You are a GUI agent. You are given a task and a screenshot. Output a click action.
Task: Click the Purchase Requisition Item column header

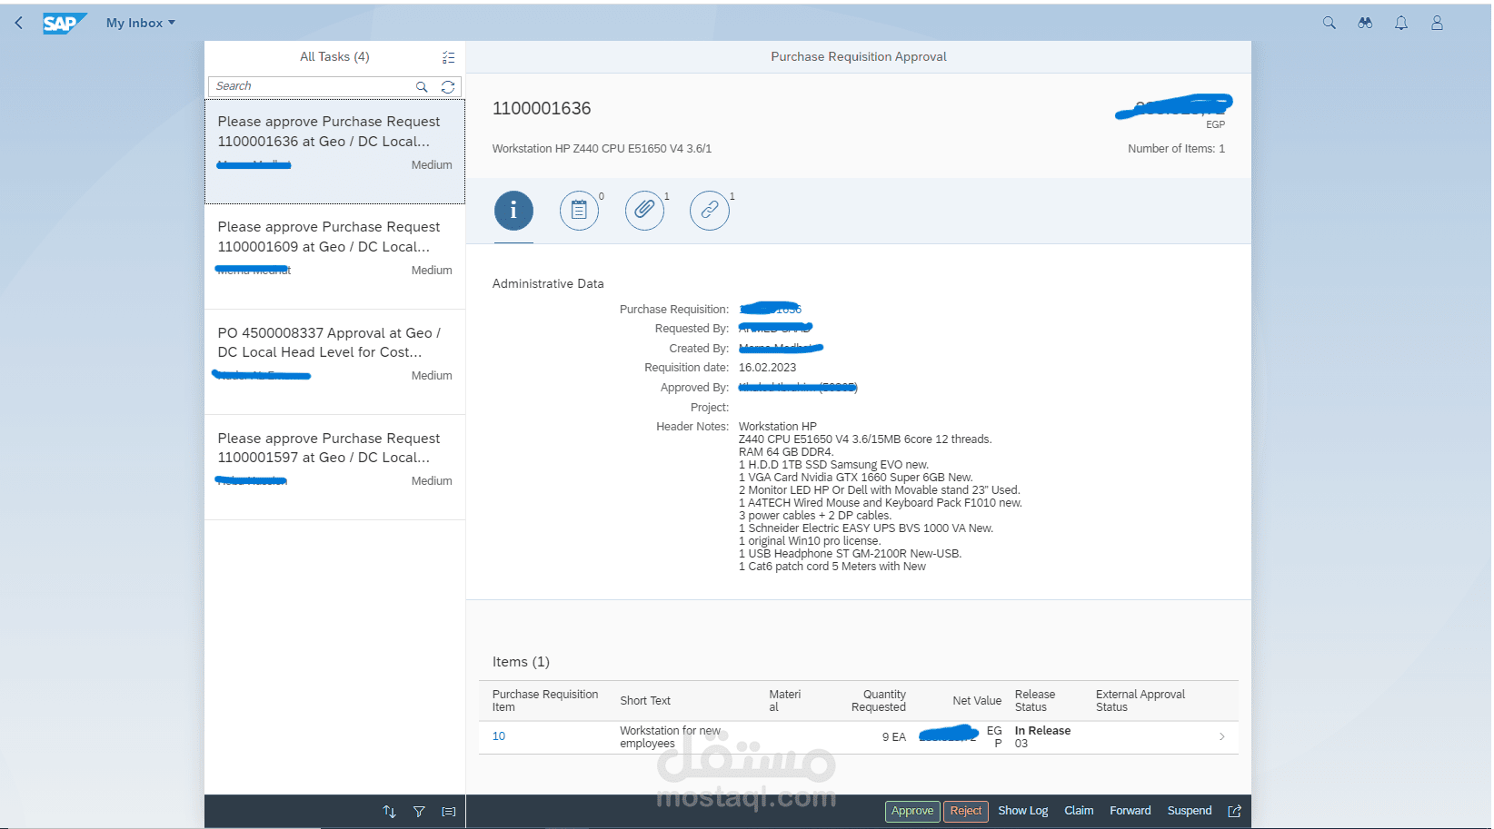tap(545, 701)
